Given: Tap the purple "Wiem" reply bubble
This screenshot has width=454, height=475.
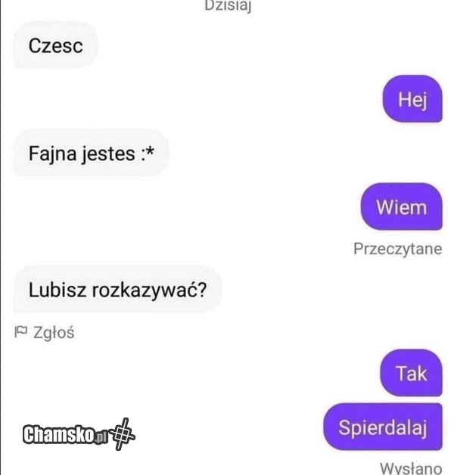Looking at the screenshot, I should [401, 207].
